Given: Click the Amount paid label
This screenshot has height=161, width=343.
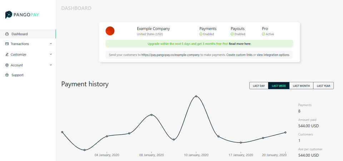Looking at the screenshot, I should coord(307,120).
